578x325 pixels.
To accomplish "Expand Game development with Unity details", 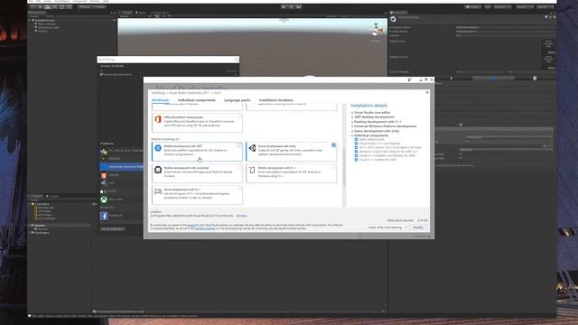I will (352, 131).
